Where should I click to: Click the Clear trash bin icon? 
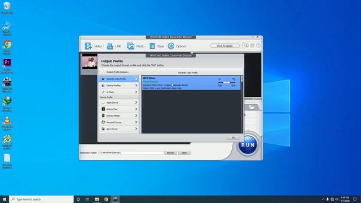[152, 46]
